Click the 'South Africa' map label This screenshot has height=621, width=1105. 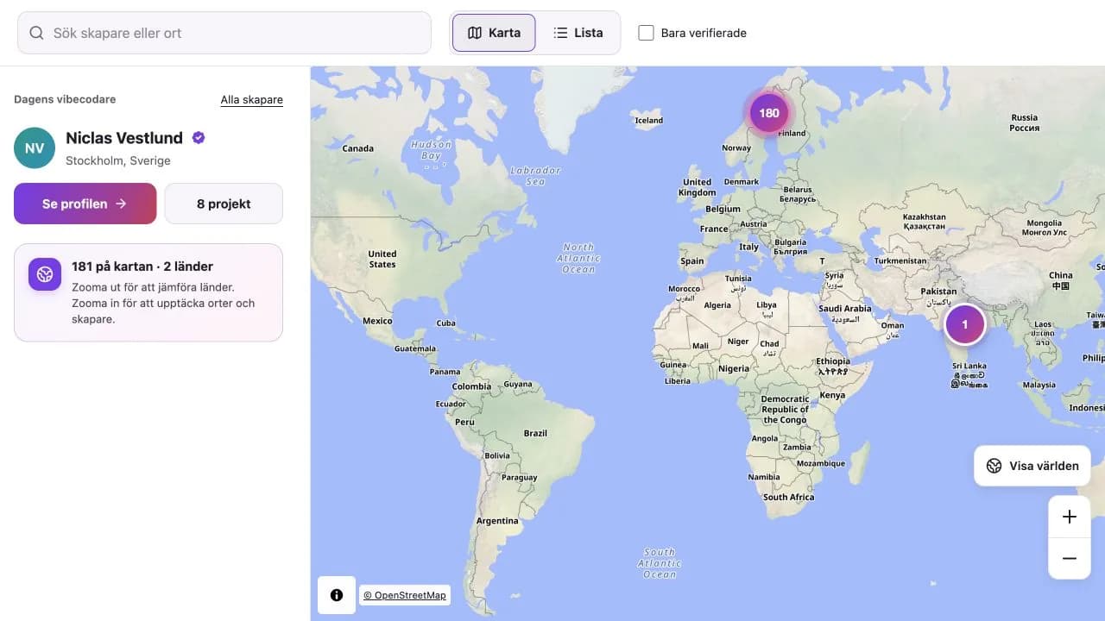point(789,497)
